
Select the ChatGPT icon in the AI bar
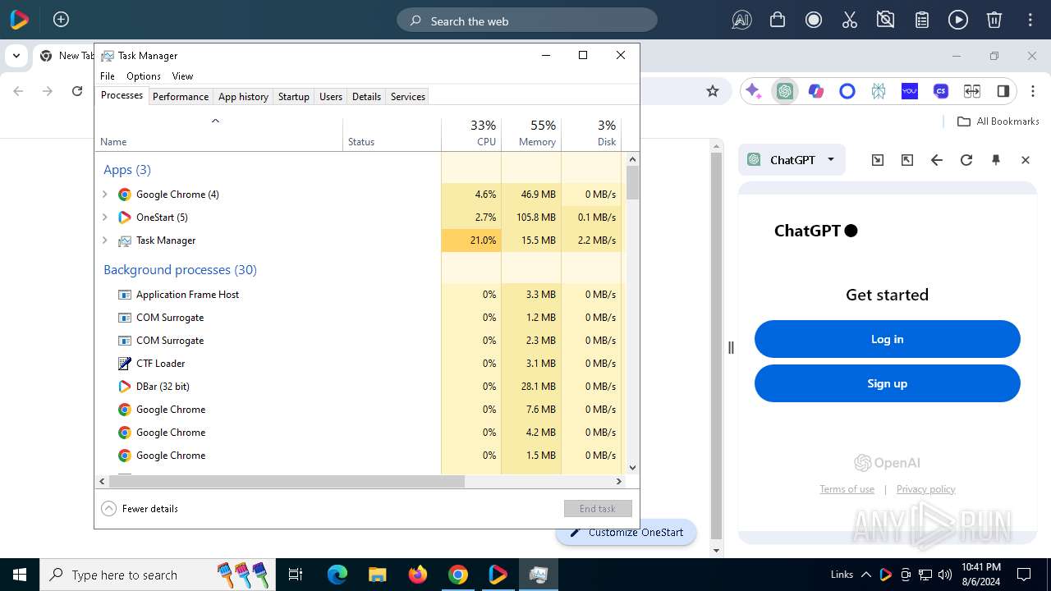(x=785, y=91)
